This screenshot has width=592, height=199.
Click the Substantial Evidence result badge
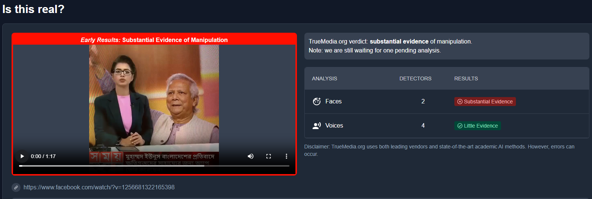(x=485, y=102)
